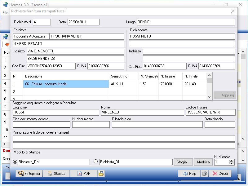
Task: Click the empty Richiedente Indirizzo field
Action: click(x=189, y=51)
